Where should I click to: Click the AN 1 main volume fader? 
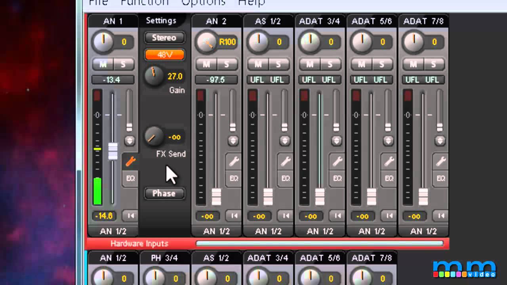113,150
